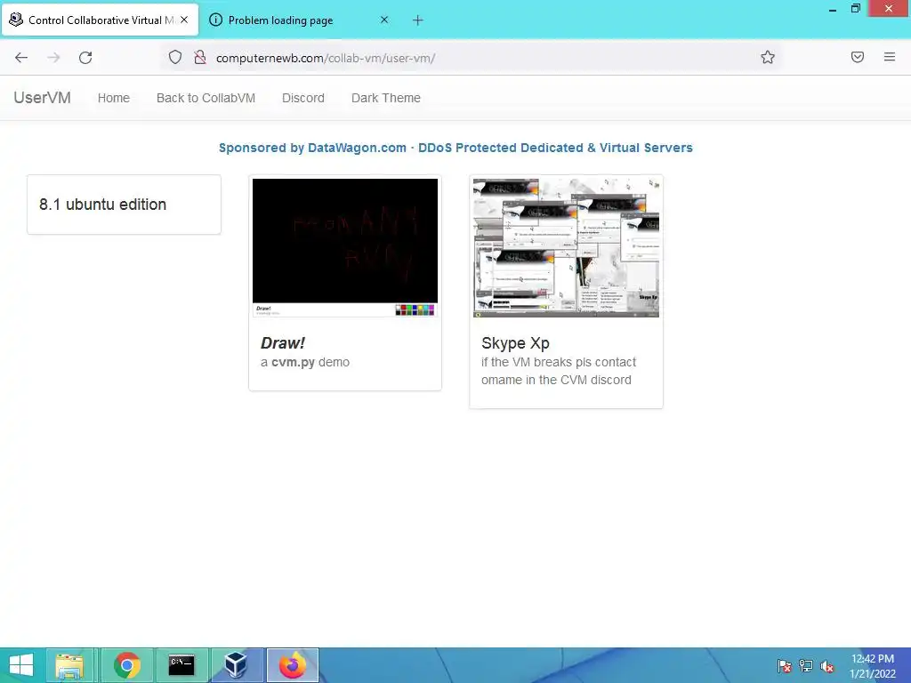This screenshot has height=683, width=911.
Task: Open the Draw! VM thumbnail
Action: [345, 247]
